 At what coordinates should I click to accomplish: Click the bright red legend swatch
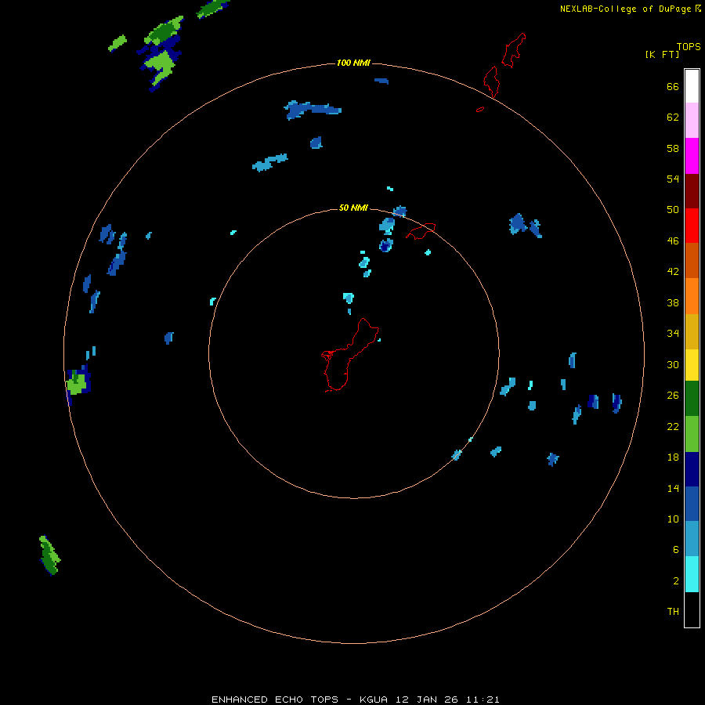[x=692, y=226]
